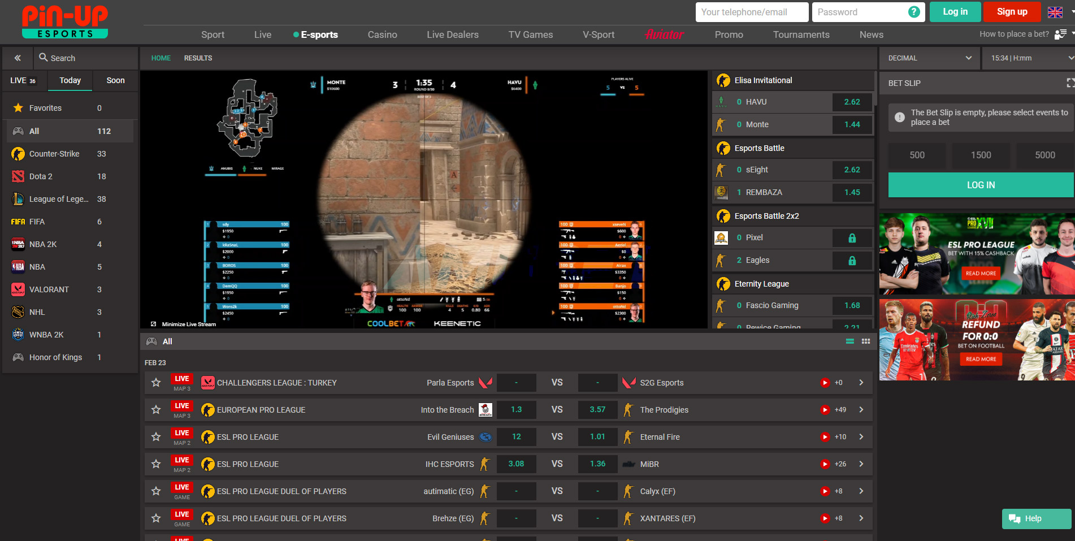This screenshot has width=1075, height=541.
Task: Open +49 more markets for European Pro League
Action: click(x=840, y=410)
